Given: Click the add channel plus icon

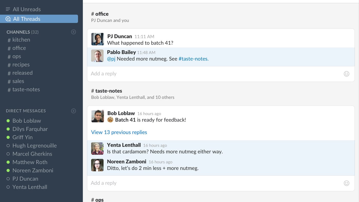Looking at the screenshot, I should coord(74,32).
